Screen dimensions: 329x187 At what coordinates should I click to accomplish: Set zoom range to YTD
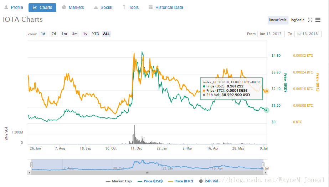[96, 34]
